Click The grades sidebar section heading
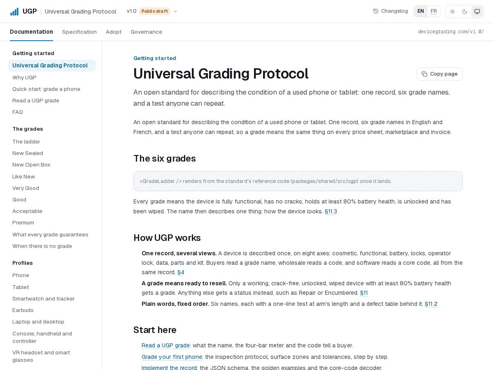 coord(28,129)
